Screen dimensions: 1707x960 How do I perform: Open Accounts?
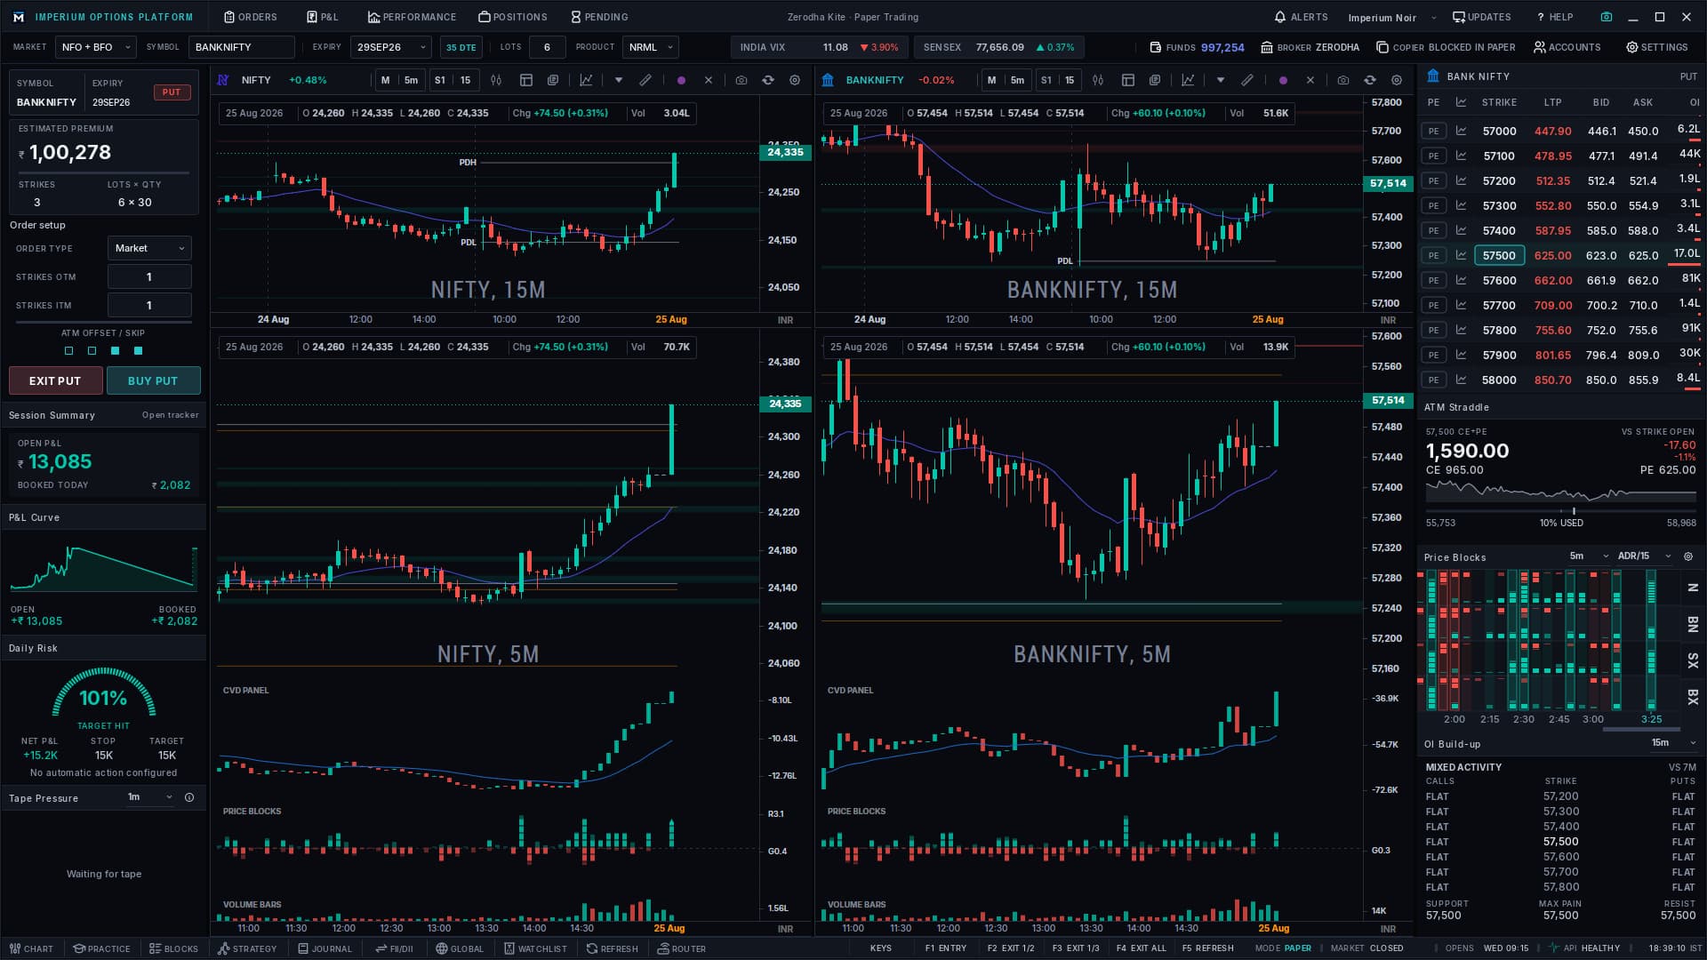click(1567, 47)
